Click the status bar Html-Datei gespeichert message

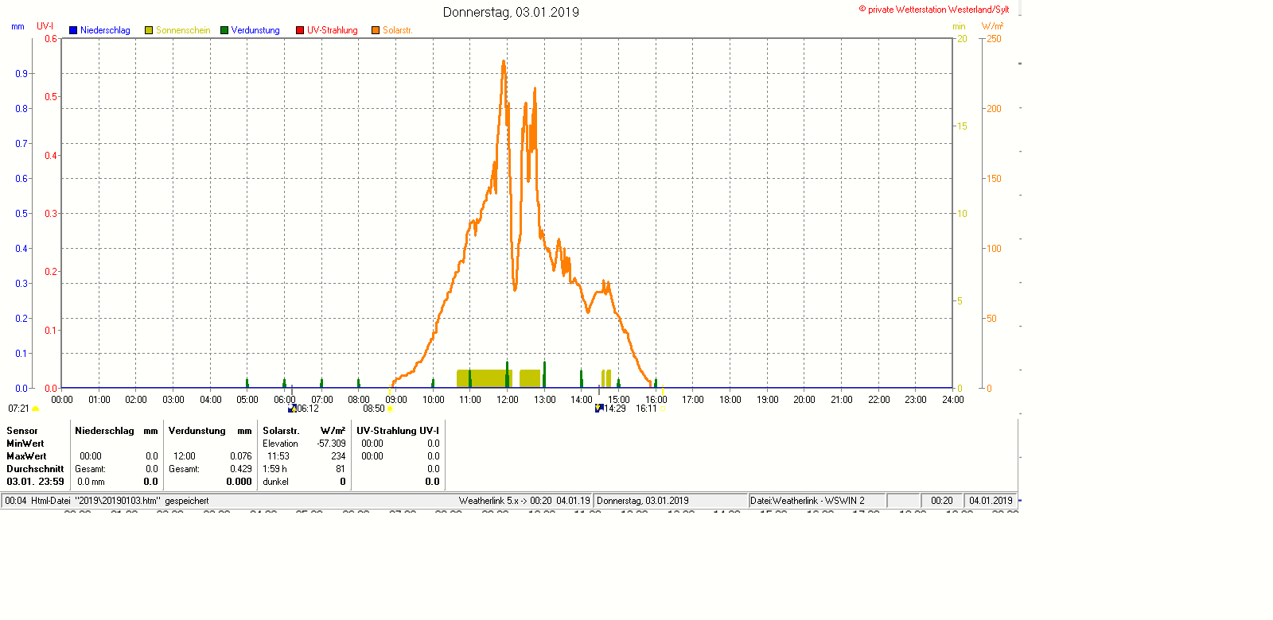(107, 501)
